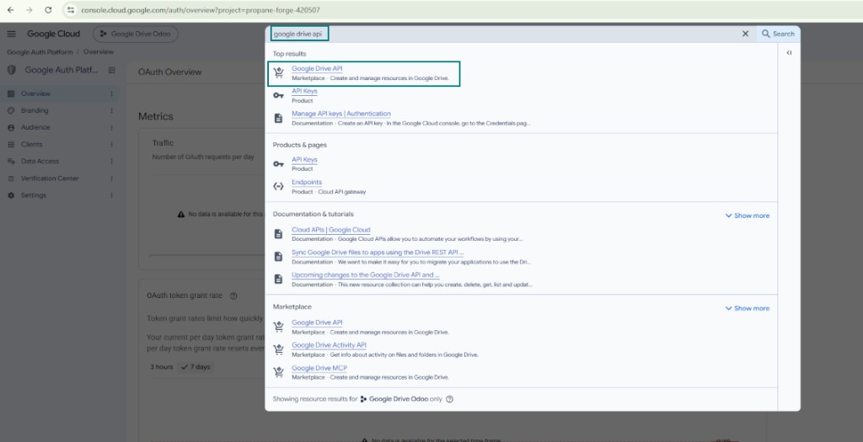Open more options dots beside Audience
Image resolution: width=863 pixels, height=442 pixels.
pyautogui.click(x=112, y=127)
